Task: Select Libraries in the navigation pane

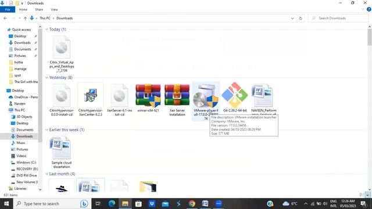Action: pos(20,189)
